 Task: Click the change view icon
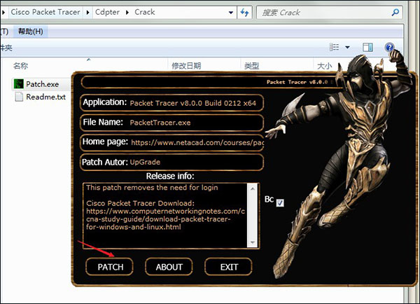tap(334, 47)
